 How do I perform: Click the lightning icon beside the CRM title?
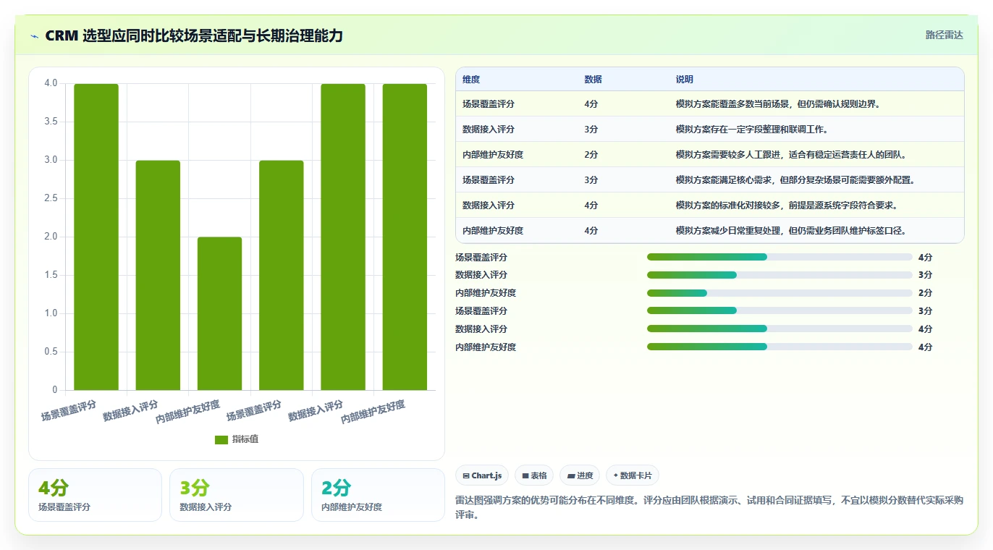click(x=35, y=36)
